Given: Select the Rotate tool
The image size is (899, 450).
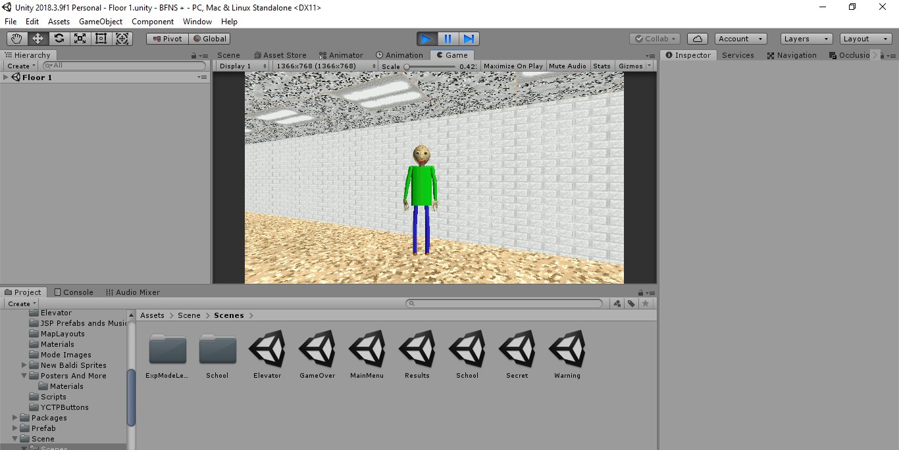Looking at the screenshot, I should (59, 39).
